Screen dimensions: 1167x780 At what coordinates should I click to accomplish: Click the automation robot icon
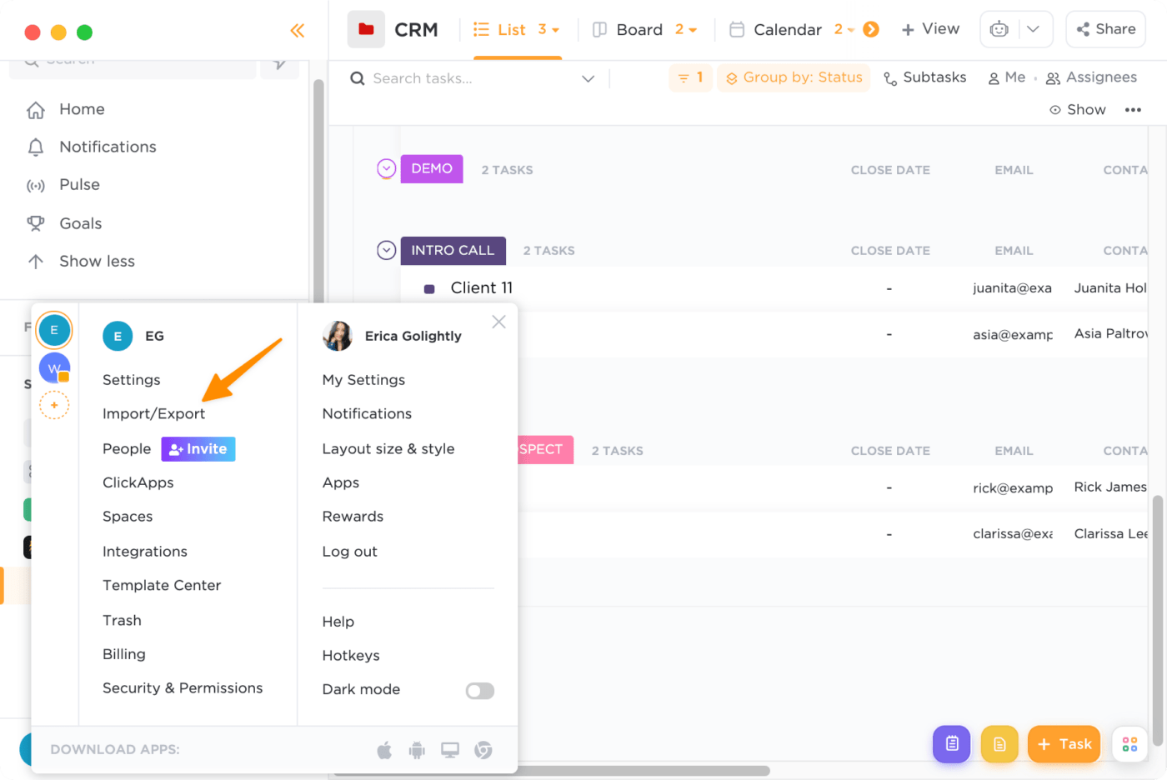tap(999, 29)
